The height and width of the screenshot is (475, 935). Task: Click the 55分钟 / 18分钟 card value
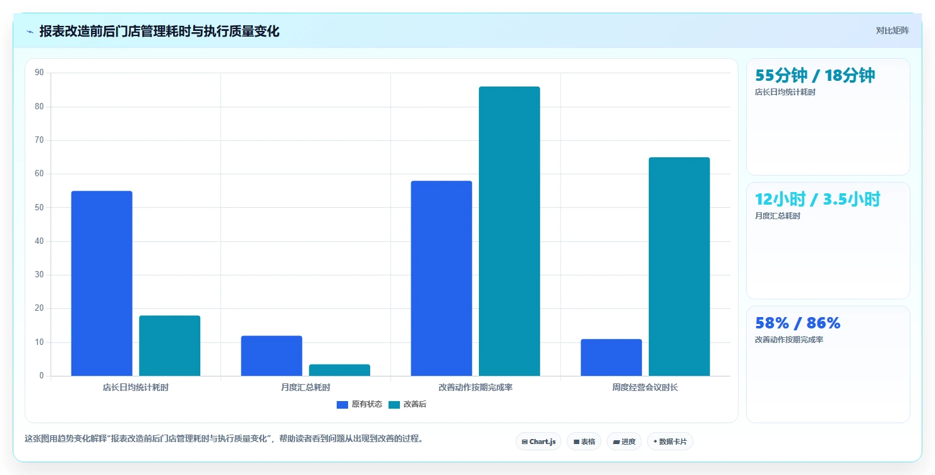click(x=815, y=75)
